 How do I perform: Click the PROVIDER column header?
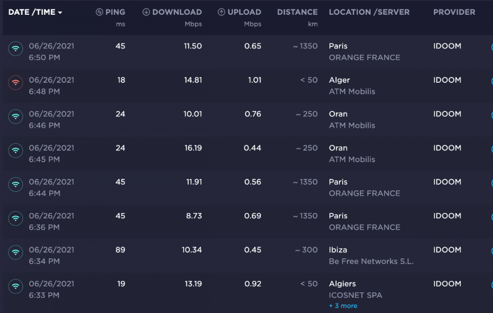point(454,12)
